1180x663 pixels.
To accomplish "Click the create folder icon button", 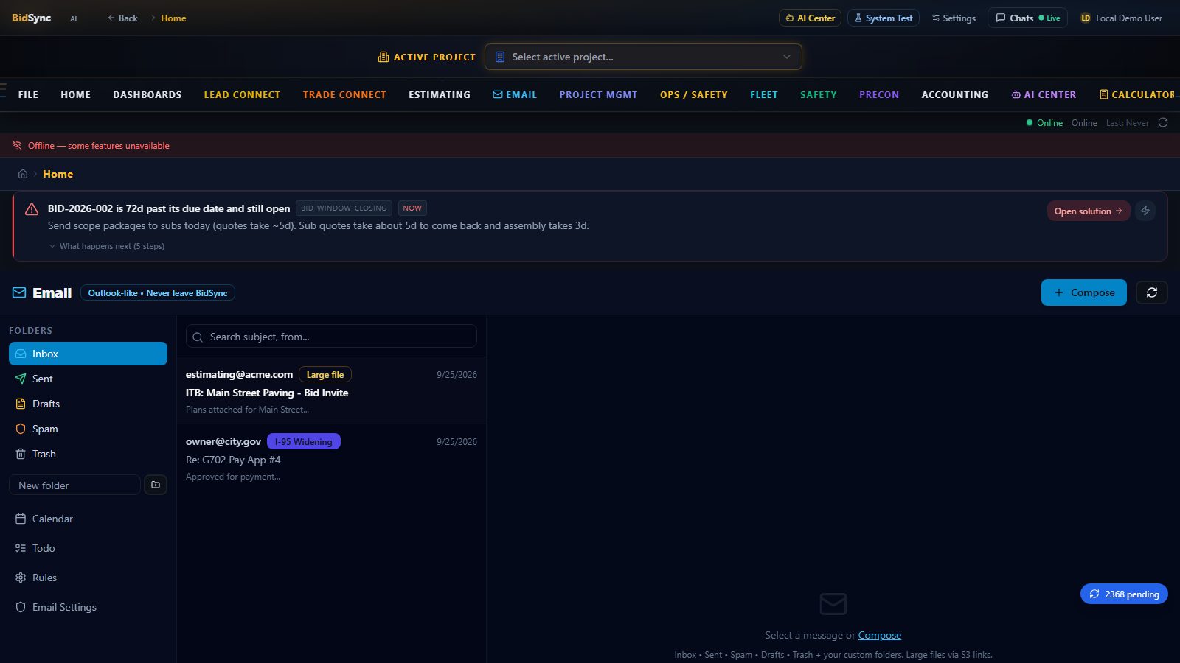I will click(x=156, y=485).
